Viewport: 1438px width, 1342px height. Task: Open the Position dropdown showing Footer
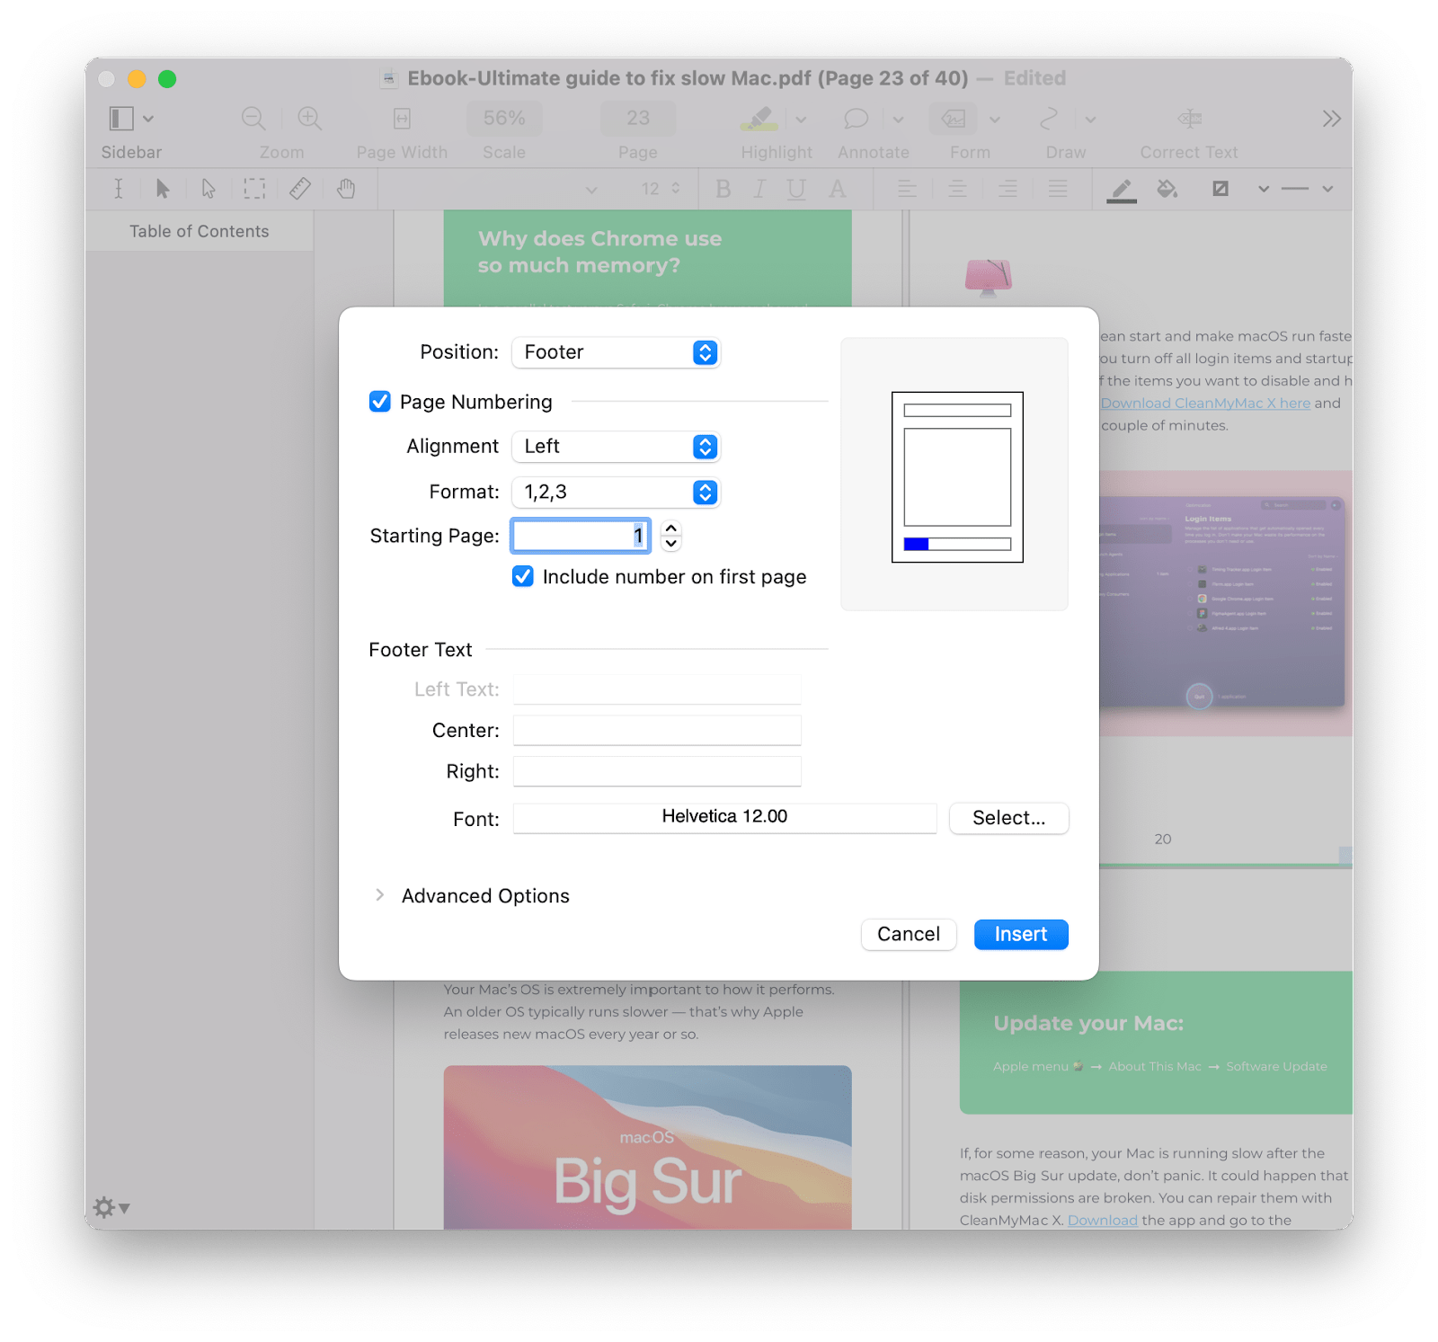click(616, 352)
